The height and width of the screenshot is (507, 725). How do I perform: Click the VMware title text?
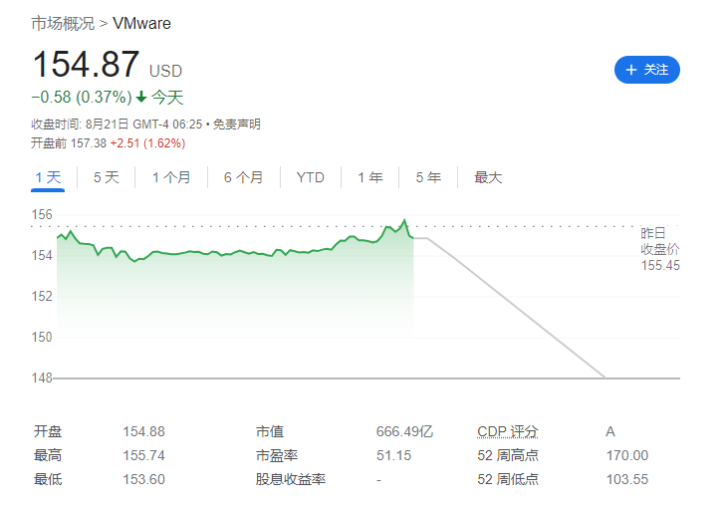141,23
